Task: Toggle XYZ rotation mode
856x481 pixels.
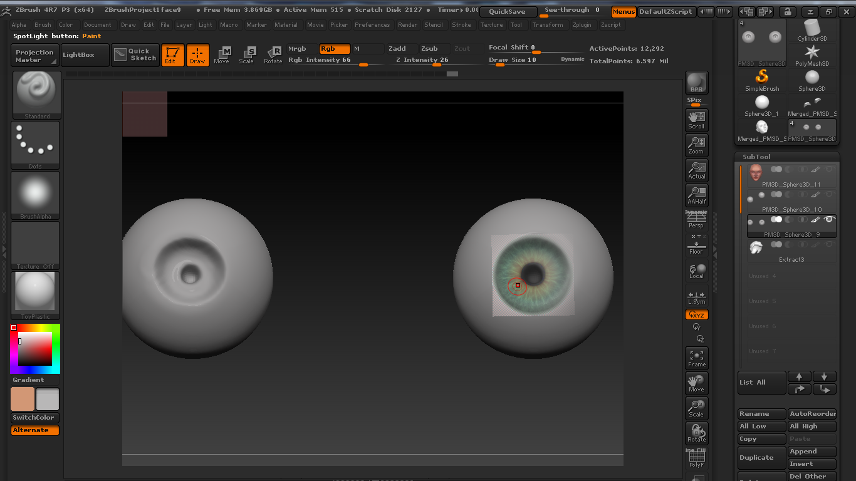Action: 696,315
